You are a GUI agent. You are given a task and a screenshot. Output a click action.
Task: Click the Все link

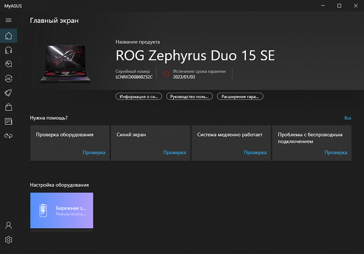coord(348,118)
